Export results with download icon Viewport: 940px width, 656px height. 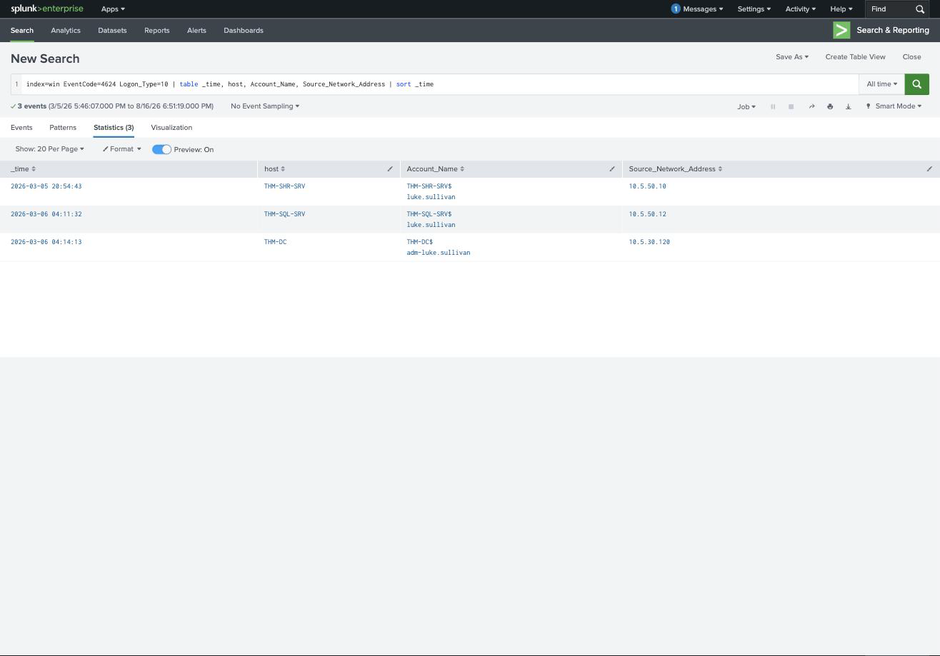tap(849, 106)
